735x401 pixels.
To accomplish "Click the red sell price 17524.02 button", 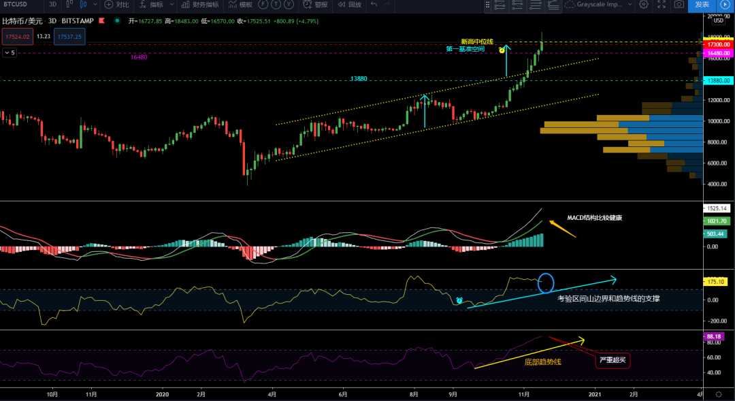I will [16, 37].
